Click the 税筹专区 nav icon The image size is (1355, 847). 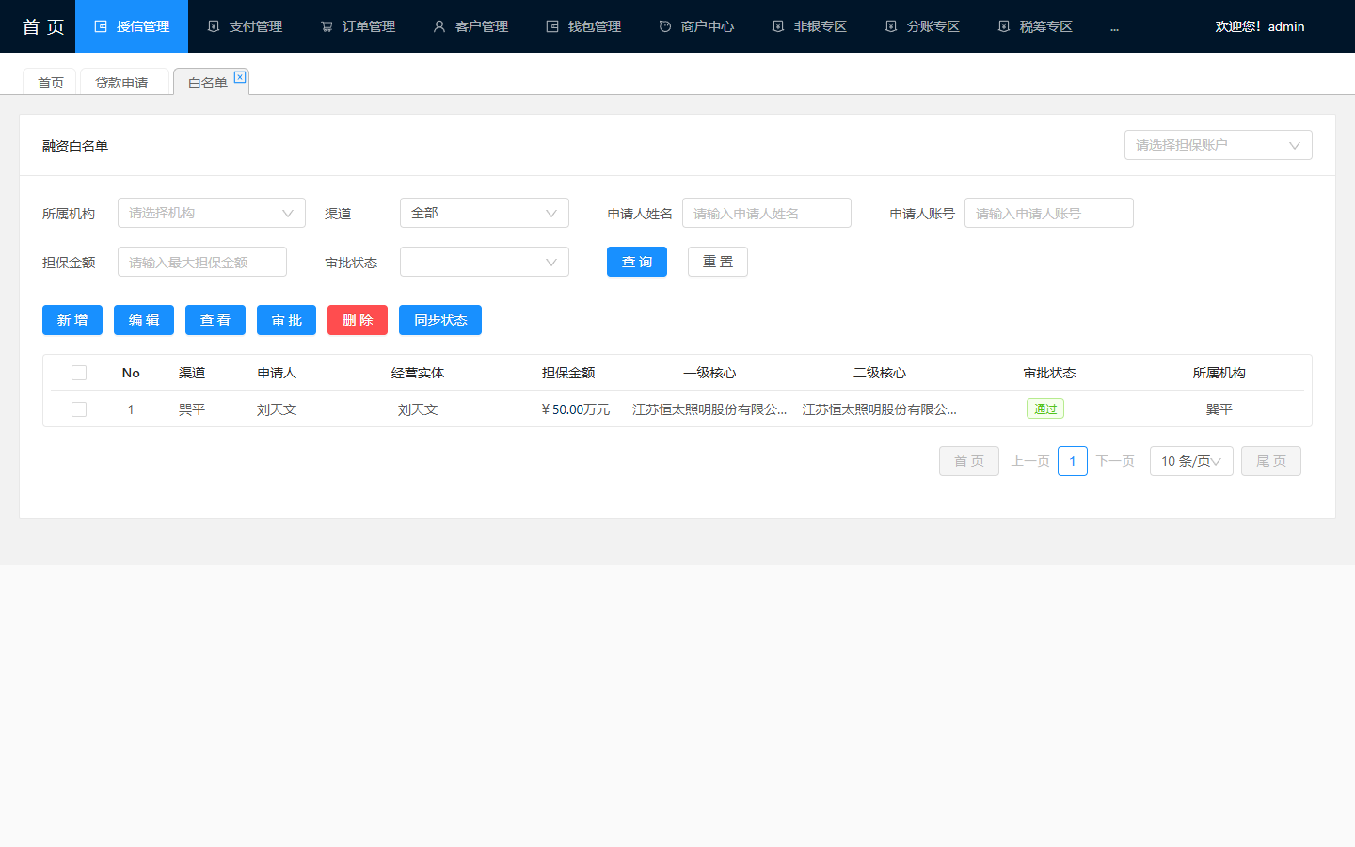pos(1004,26)
